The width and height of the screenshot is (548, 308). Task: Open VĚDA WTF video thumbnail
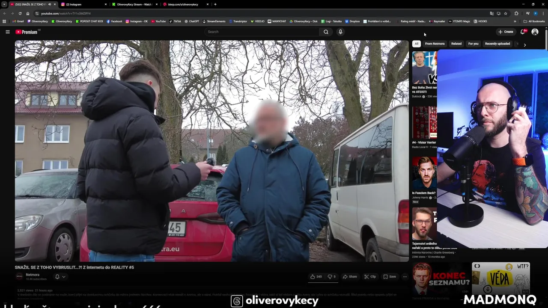click(x=501, y=278)
